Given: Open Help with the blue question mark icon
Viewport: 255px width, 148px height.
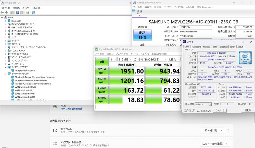Looking at the screenshot, I should click(18, 12).
